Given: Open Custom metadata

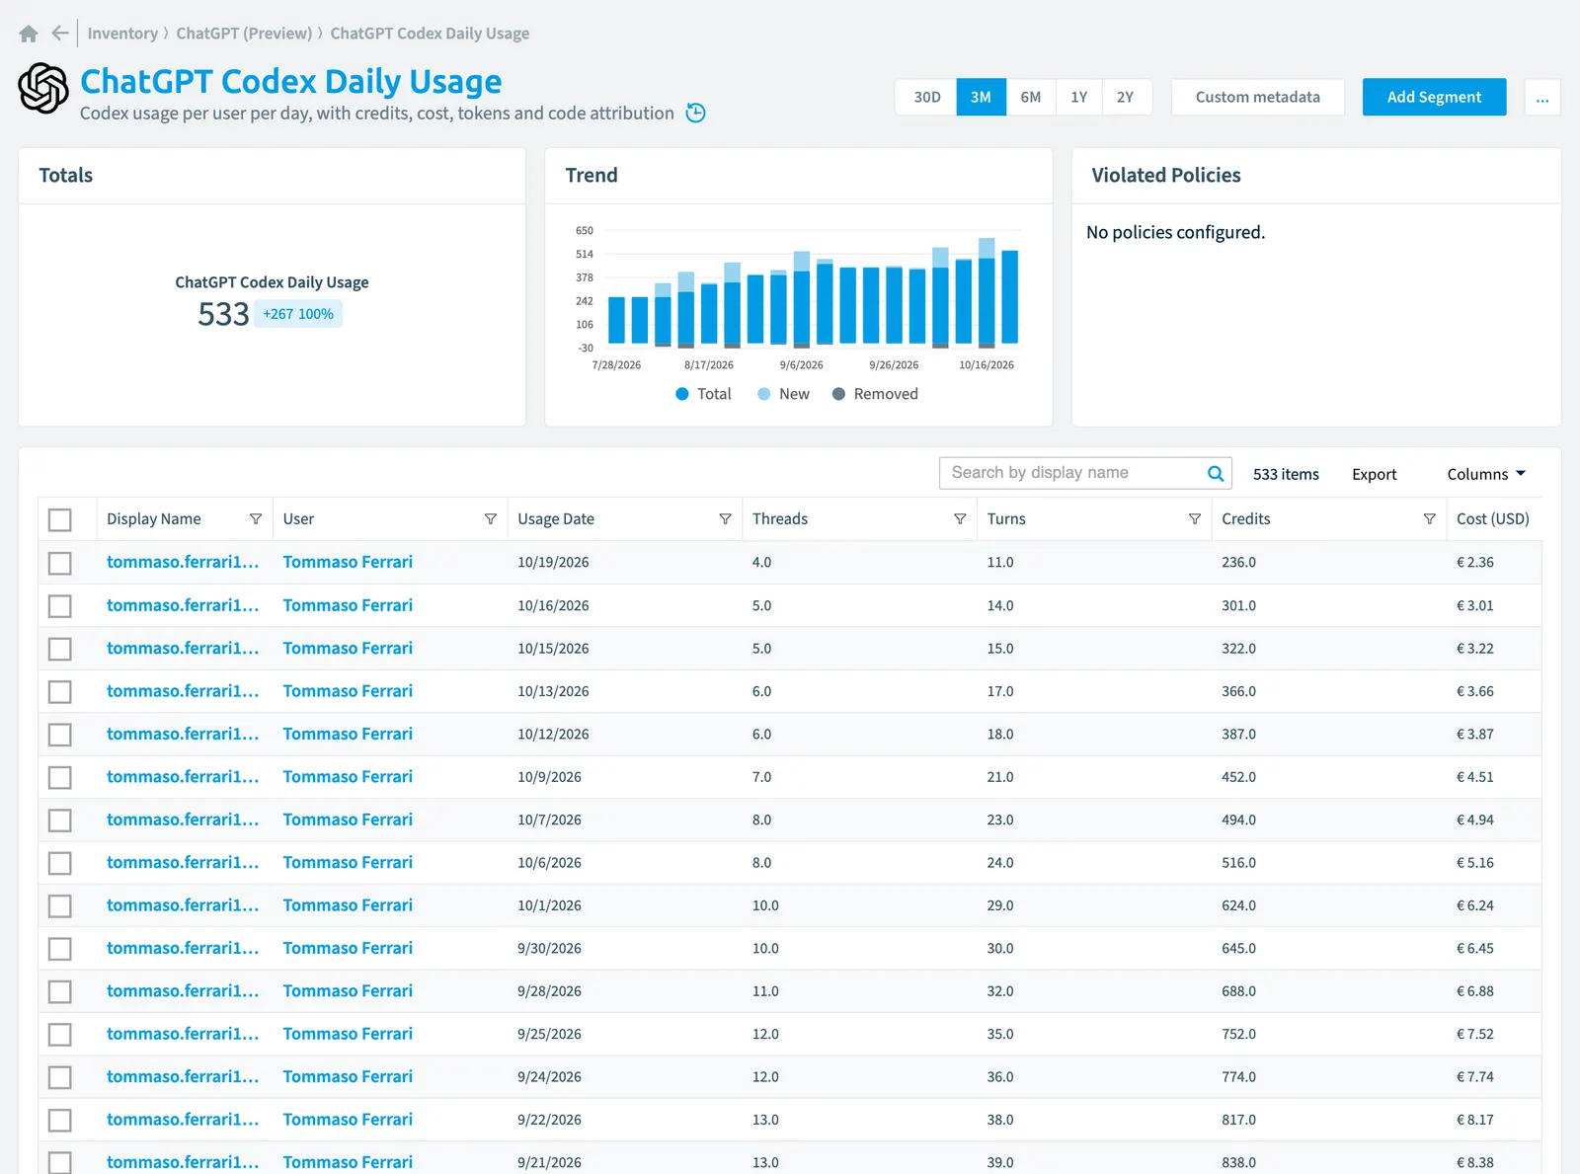Looking at the screenshot, I should click(1257, 97).
